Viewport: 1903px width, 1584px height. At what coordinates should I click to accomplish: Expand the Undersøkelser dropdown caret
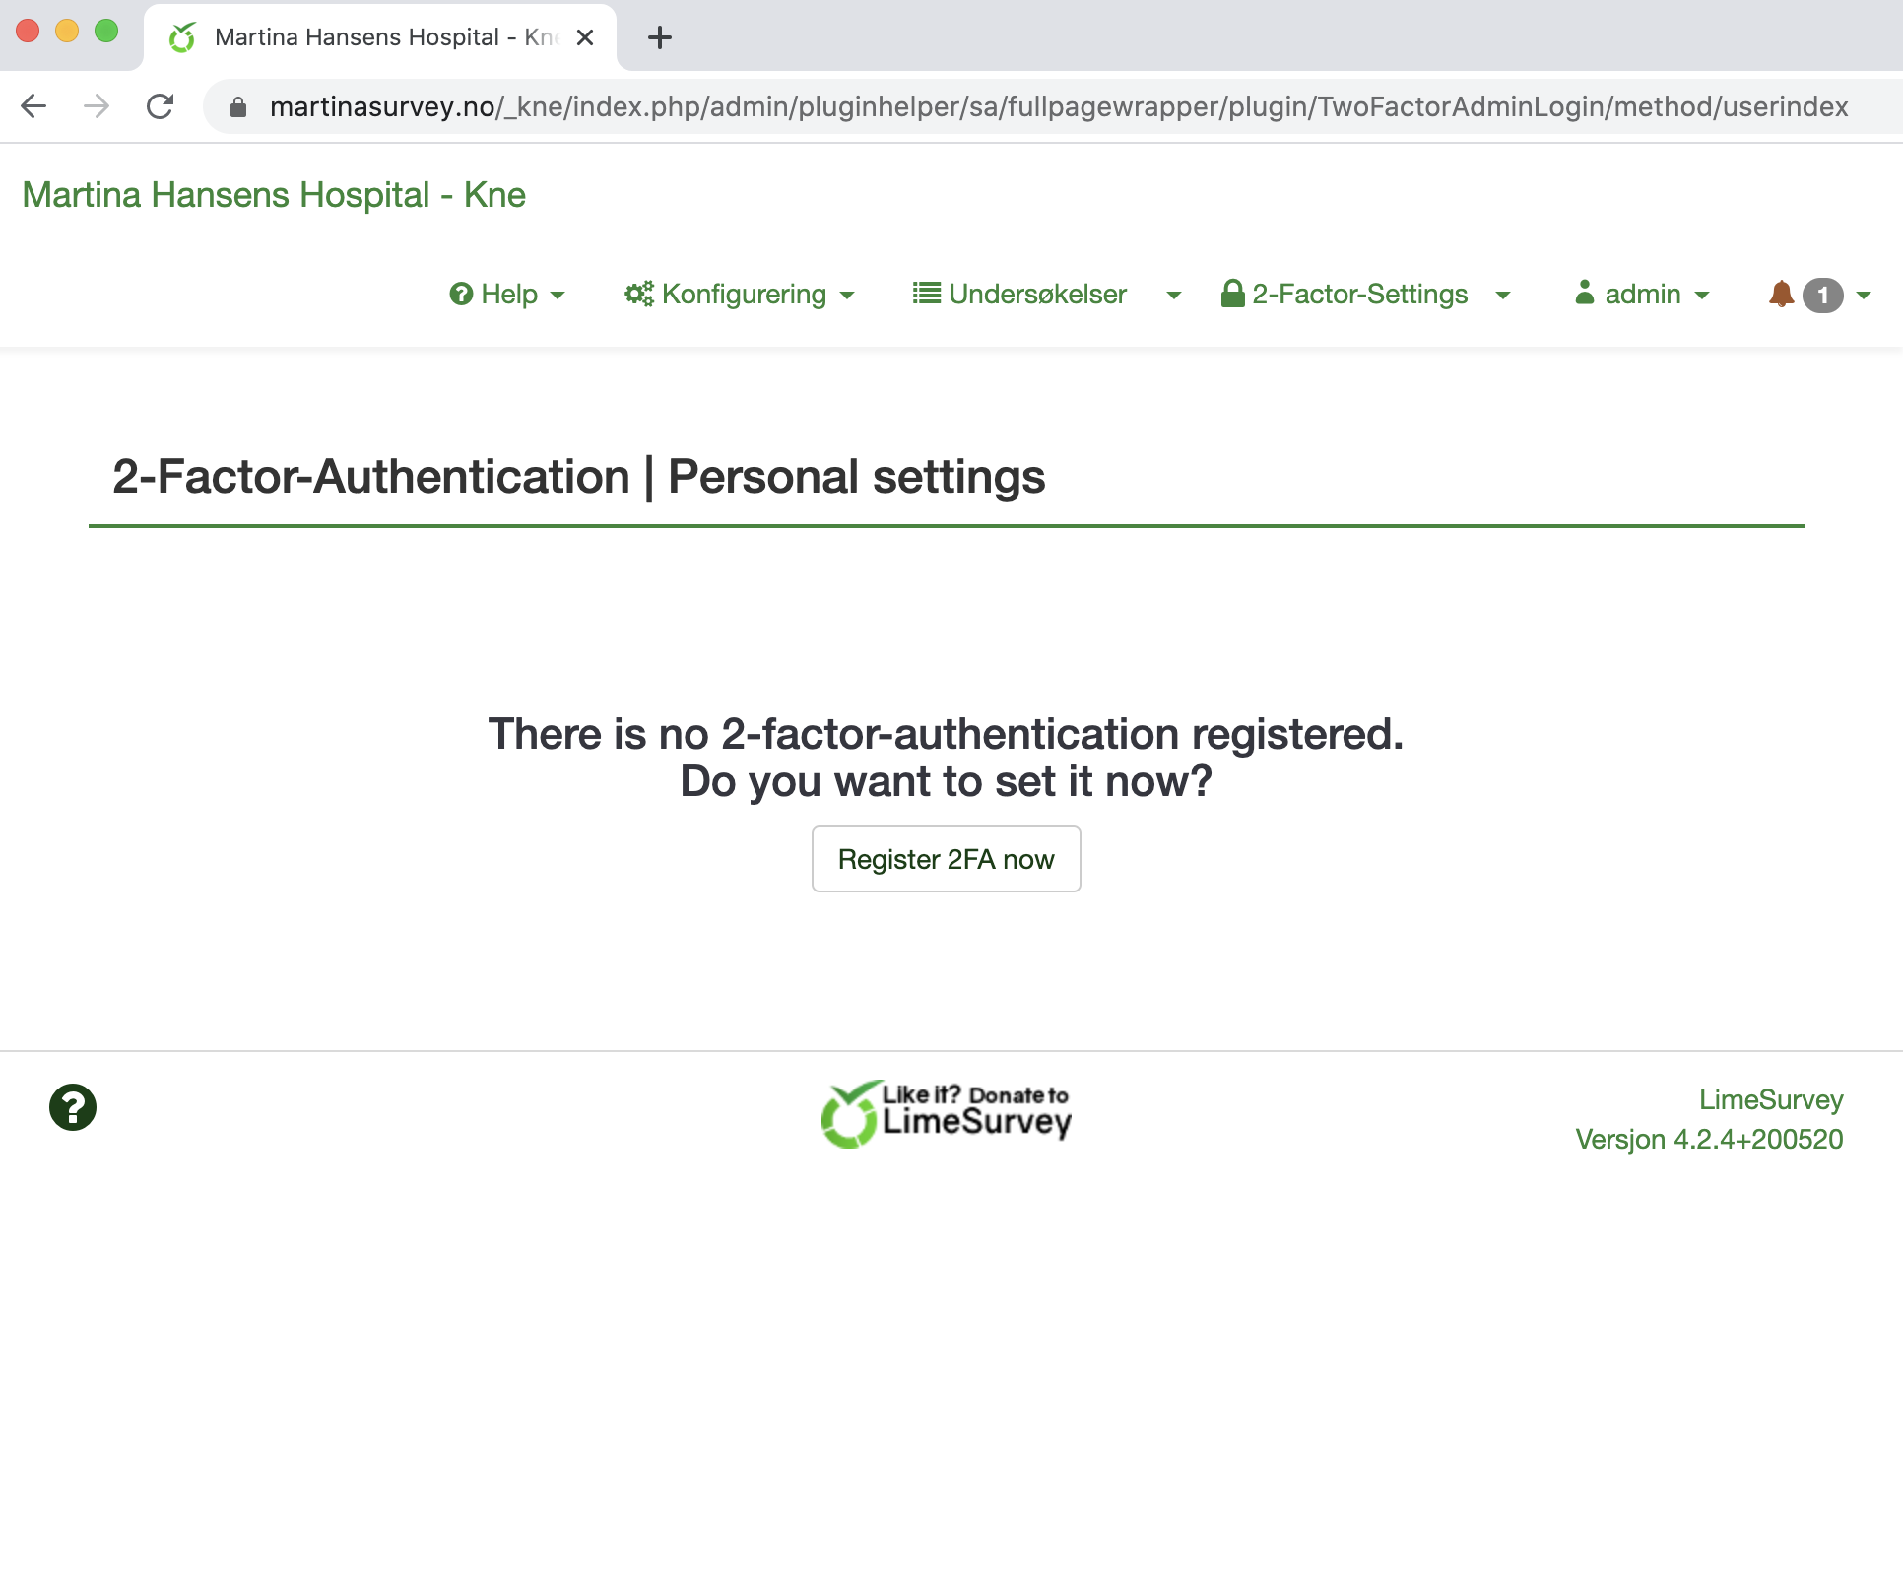[1173, 295]
